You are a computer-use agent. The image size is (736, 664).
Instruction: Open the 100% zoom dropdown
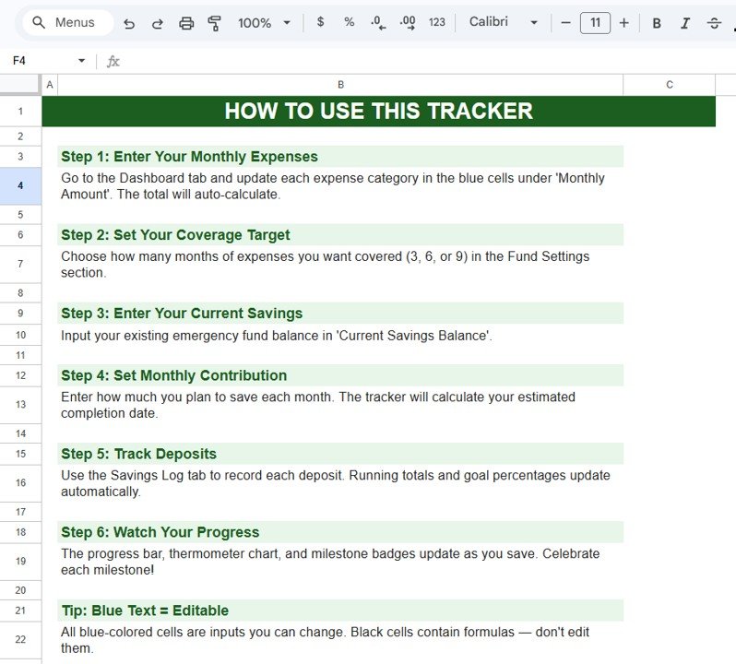tap(264, 23)
